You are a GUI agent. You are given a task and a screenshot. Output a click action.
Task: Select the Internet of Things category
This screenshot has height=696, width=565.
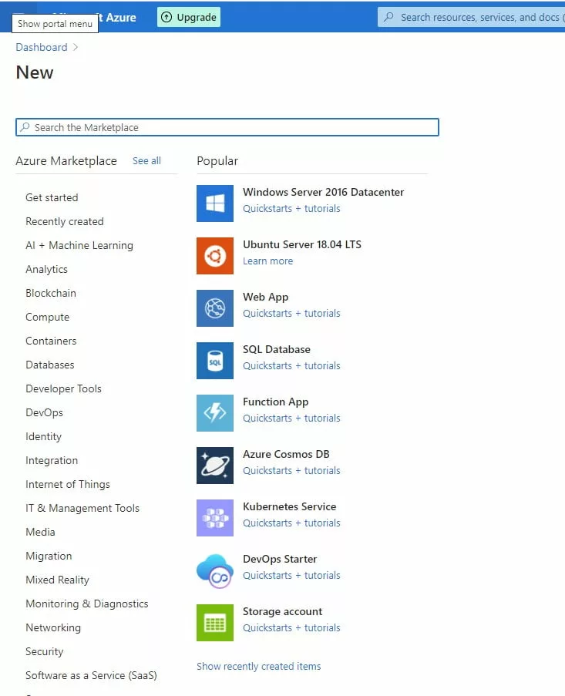point(67,484)
